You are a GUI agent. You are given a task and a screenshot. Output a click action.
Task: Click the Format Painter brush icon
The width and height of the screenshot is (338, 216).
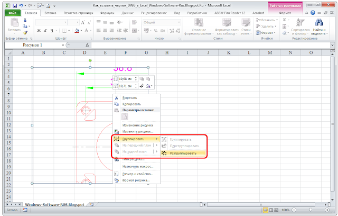point(25,33)
